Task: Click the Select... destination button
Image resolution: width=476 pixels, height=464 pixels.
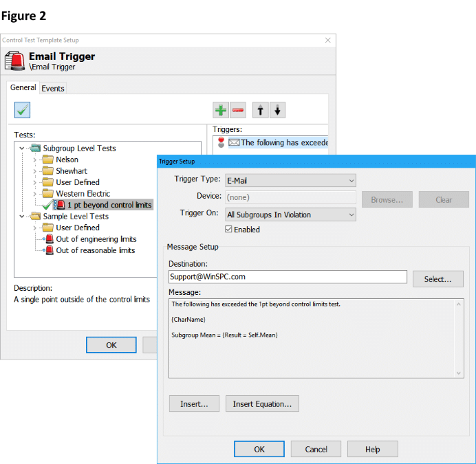Action: coord(437,279)
